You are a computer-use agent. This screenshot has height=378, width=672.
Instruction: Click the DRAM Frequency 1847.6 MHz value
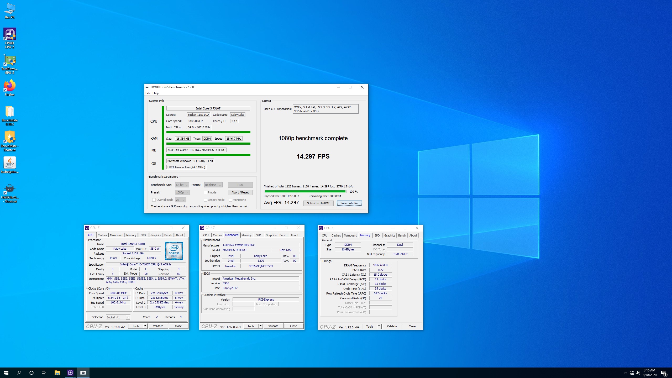click(x=380, y=265)
